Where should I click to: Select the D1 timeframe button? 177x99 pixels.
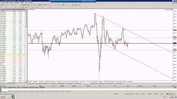(45, 7)
